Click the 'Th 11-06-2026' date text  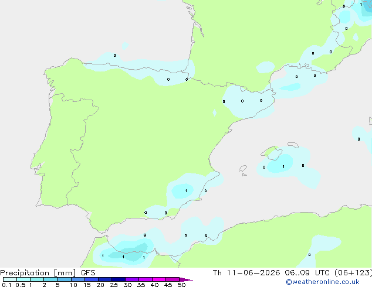[246, 273]
